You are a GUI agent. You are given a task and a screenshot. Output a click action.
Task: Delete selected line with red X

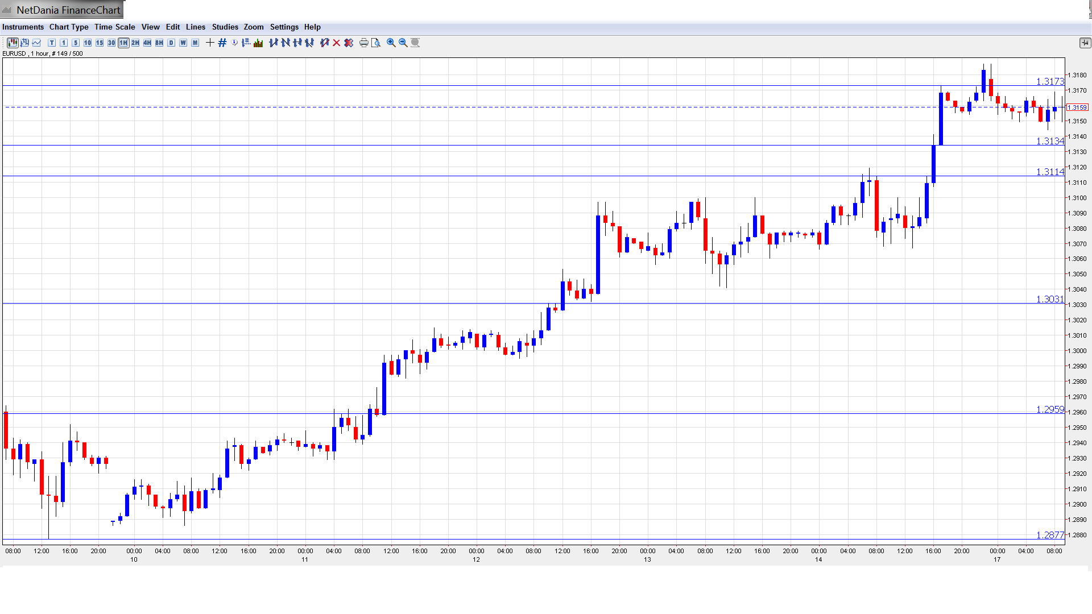click(337, 43)
